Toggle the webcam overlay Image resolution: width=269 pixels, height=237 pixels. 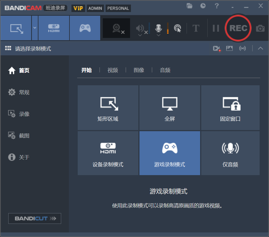[116, 28]
